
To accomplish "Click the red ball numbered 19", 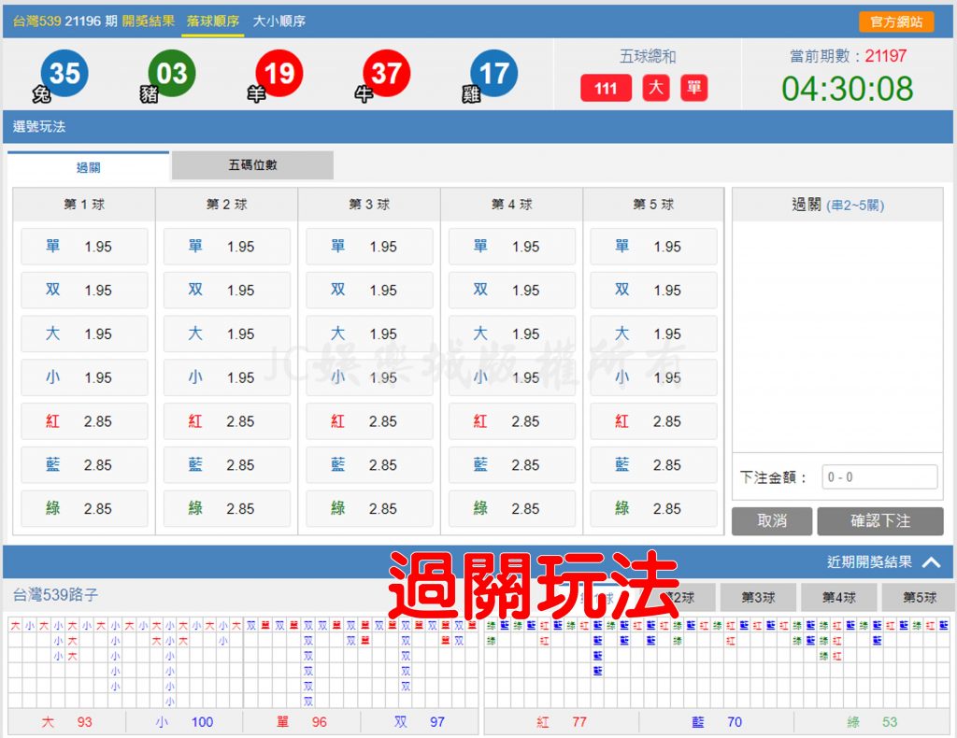I will pos(279,73).
